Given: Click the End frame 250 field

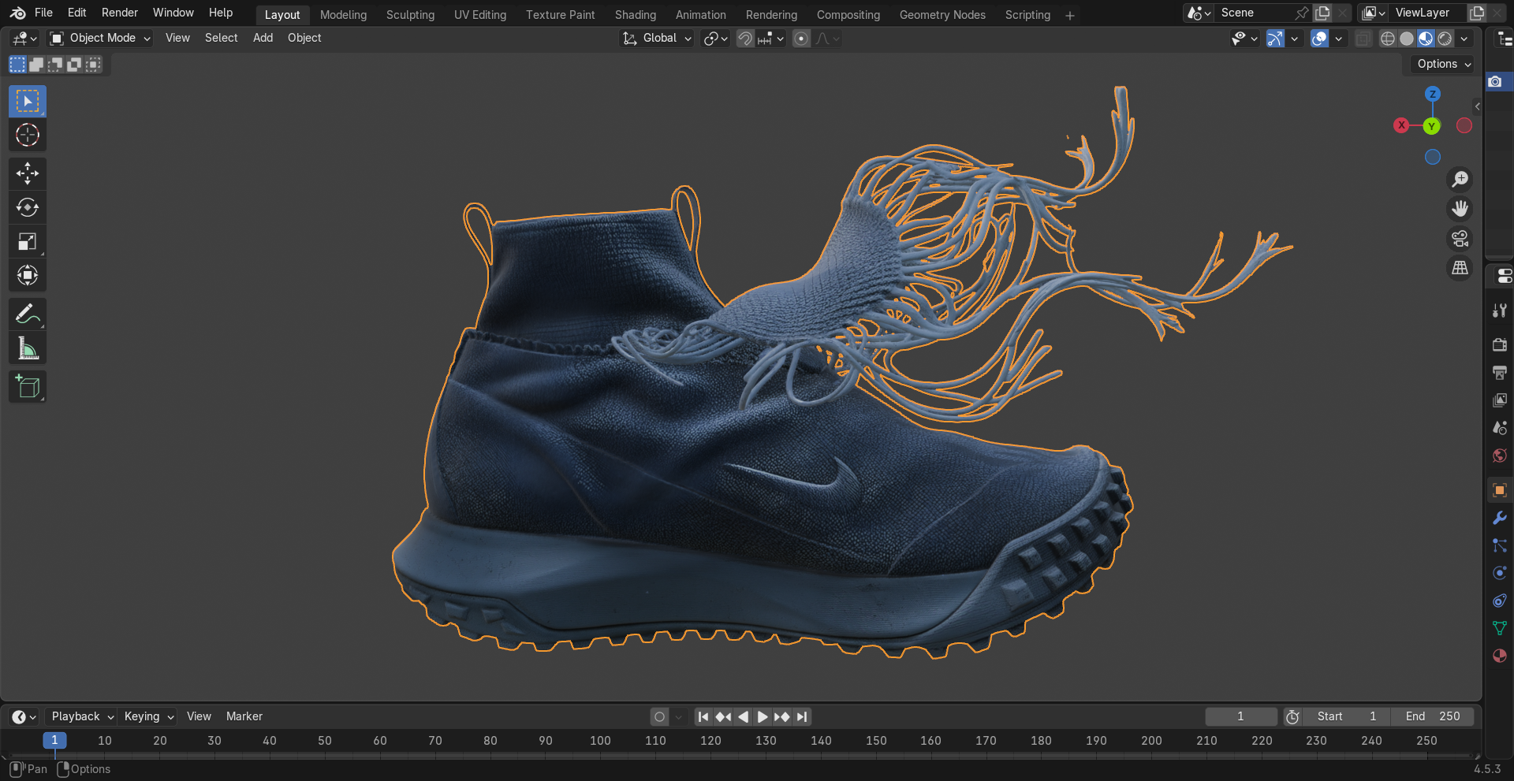Looking at the screenshot, I should tap(1432, 716).
